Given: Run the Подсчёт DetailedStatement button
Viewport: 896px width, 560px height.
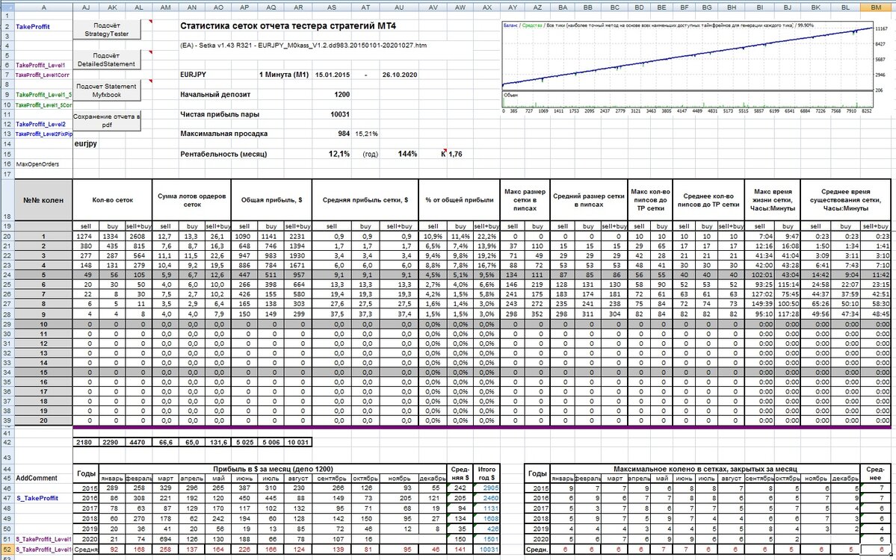Looking at the screenshot, I should pos(107,60).
